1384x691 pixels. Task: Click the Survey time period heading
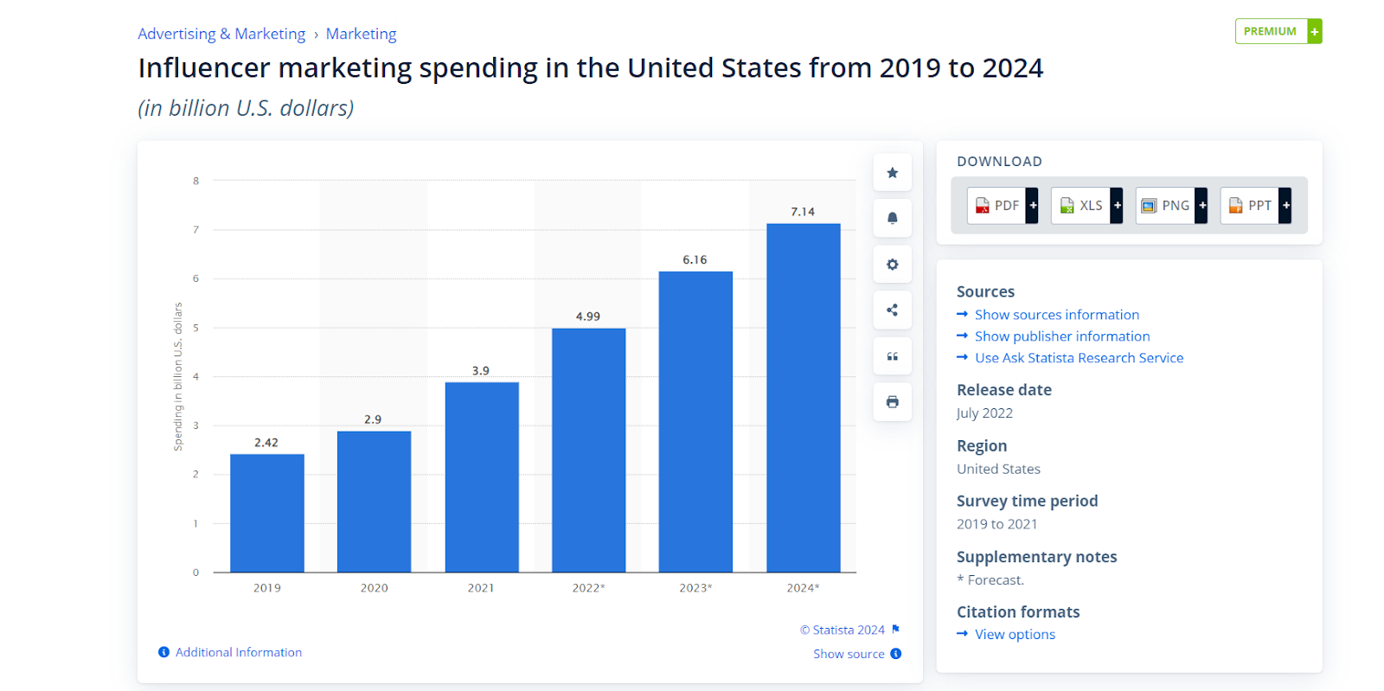coord(1027,502)
